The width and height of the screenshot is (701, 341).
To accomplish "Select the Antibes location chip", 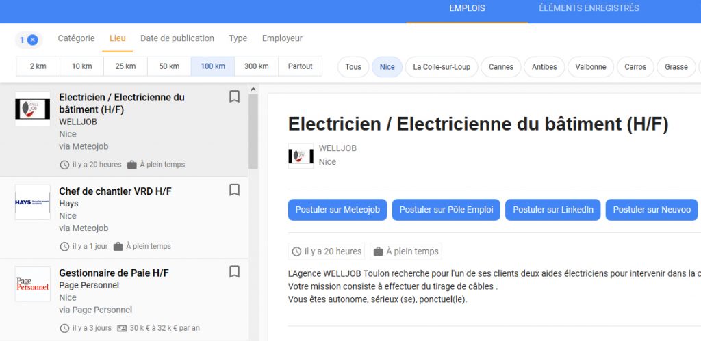I will click(544, 67).
